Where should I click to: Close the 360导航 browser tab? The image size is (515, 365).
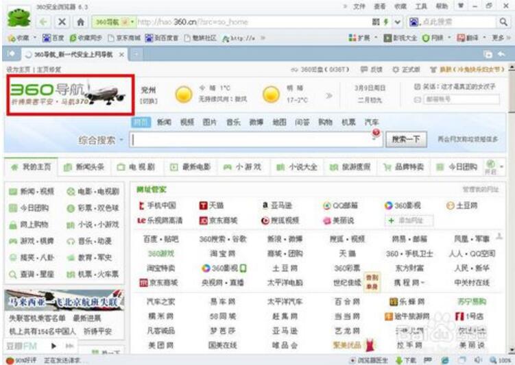click(x=121, y=54)
